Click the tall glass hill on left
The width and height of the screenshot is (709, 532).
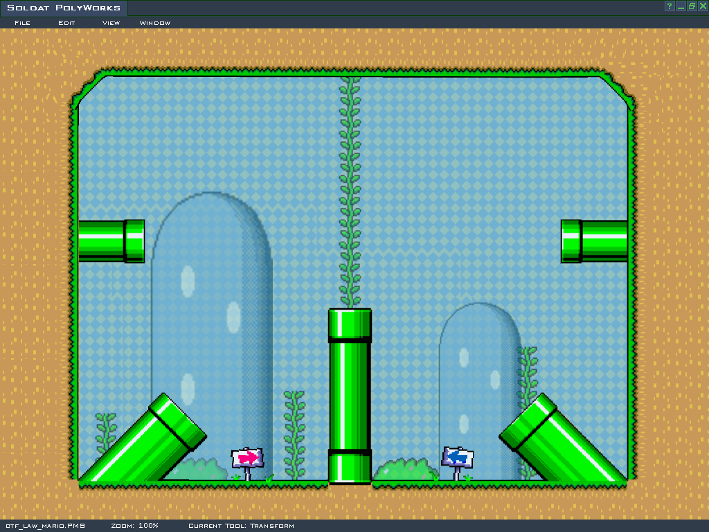pos(211,312)
